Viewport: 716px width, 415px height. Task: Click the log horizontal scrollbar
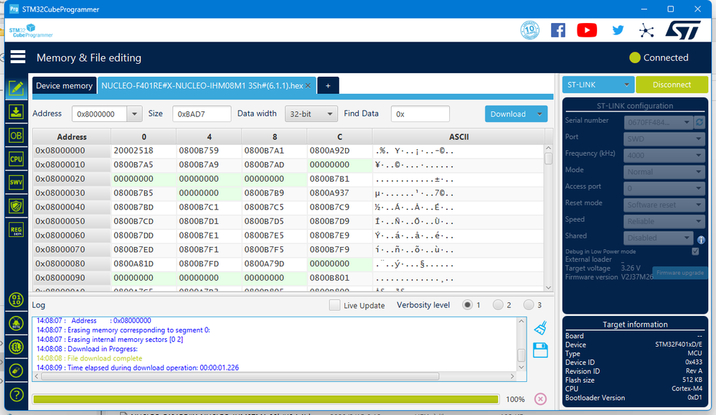[240, 376]
